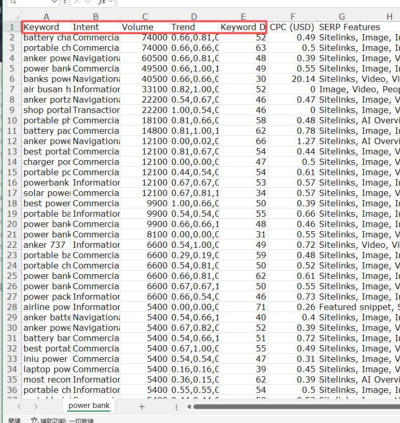Screen dimensions: 400x423
Task: Click the formula bar input field
Action: click(x=259, y=2)
